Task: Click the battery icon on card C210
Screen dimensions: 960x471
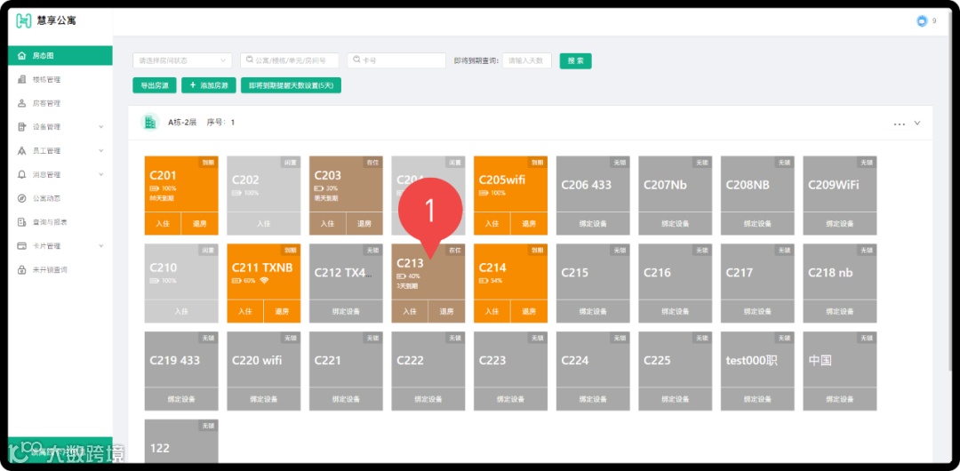Action: pyautogui.click(x=154, y=281)
